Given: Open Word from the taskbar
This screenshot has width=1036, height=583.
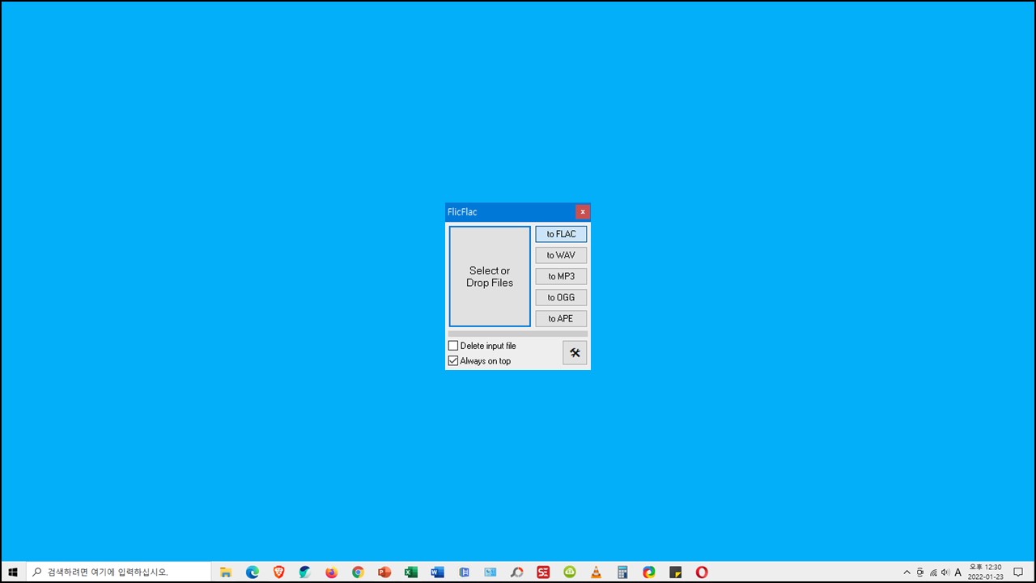Looking at the screenshot, I should click(437, 572).
